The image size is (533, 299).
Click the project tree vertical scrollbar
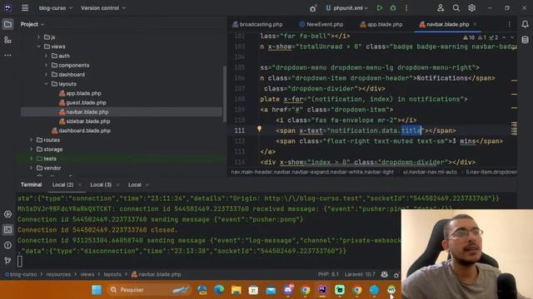(x=224, y=94)
